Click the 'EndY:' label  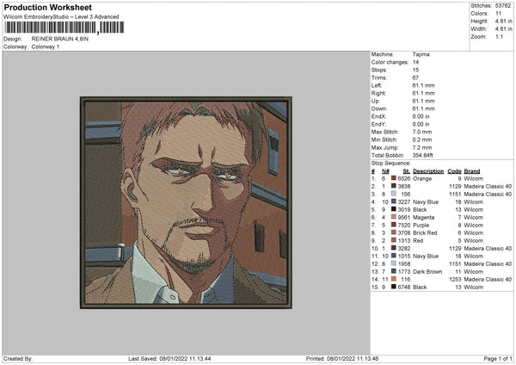click(x=378, y=124)
